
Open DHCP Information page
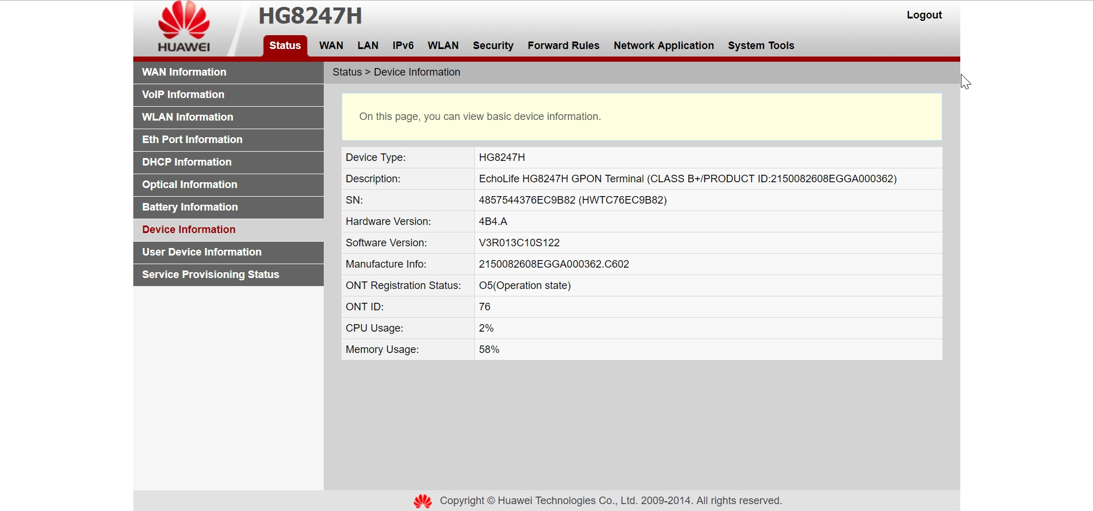pyautogui.click(x=229, y=162)
